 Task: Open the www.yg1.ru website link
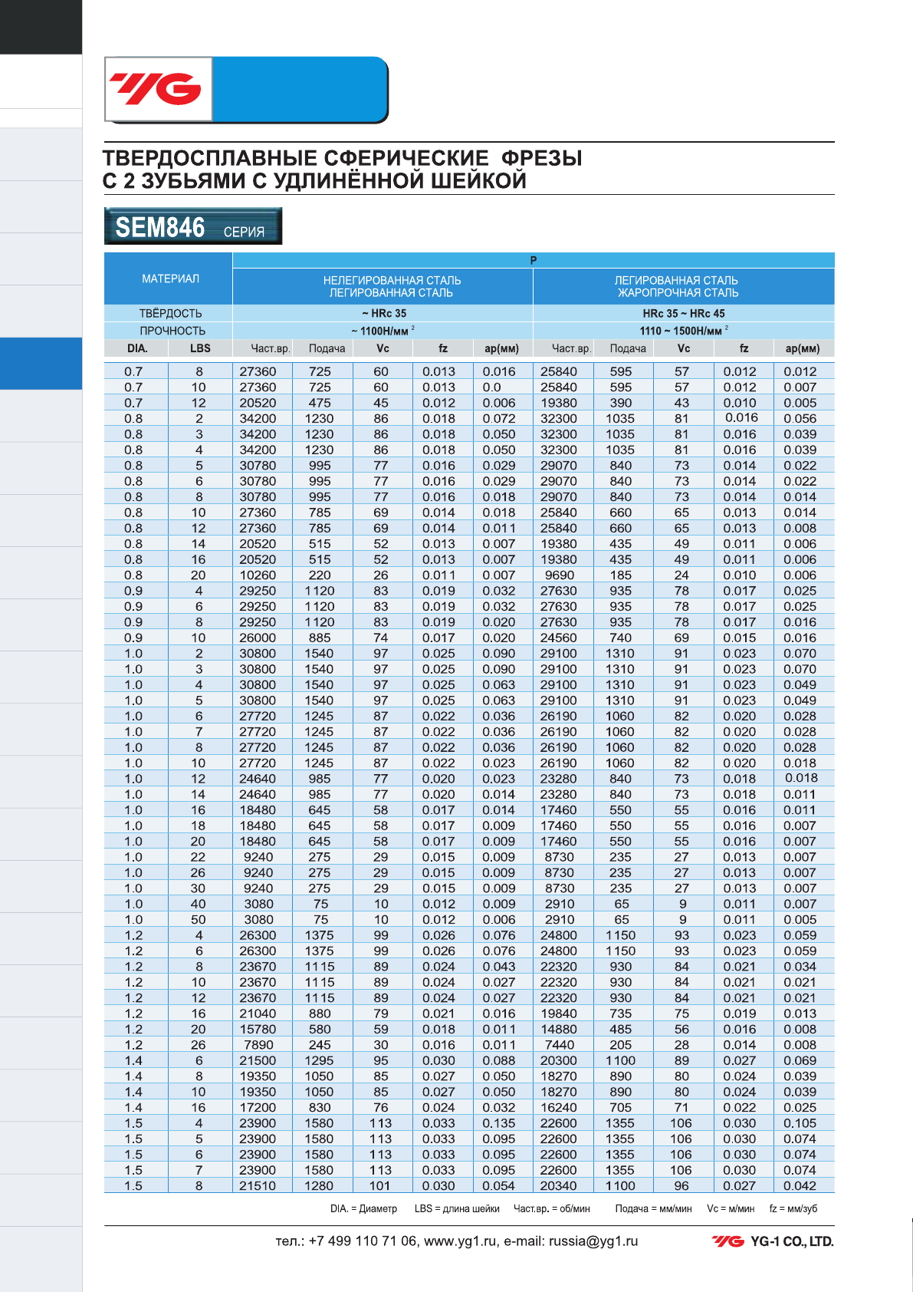click(x=460, y=1241)
